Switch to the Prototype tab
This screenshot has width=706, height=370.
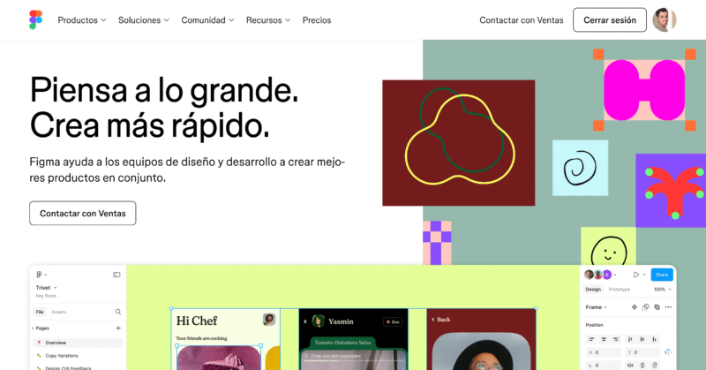tap(620, 290)
